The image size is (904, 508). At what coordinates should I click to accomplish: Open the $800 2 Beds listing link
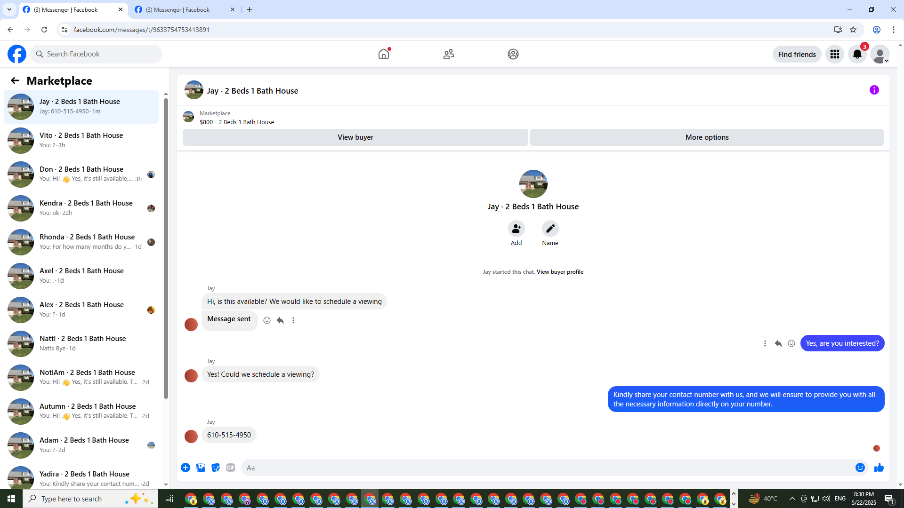237,122
